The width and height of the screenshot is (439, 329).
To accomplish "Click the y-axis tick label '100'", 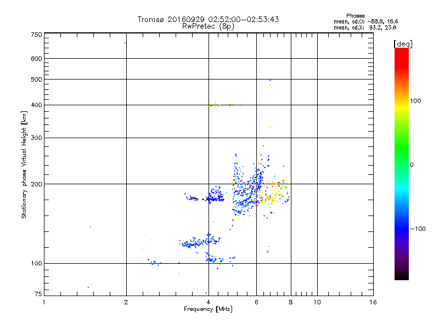I will 36,263.
